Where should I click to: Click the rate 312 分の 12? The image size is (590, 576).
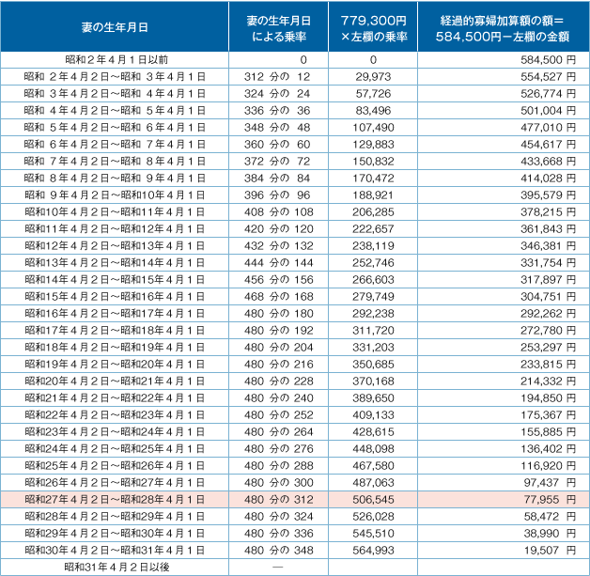click(277, 77)
